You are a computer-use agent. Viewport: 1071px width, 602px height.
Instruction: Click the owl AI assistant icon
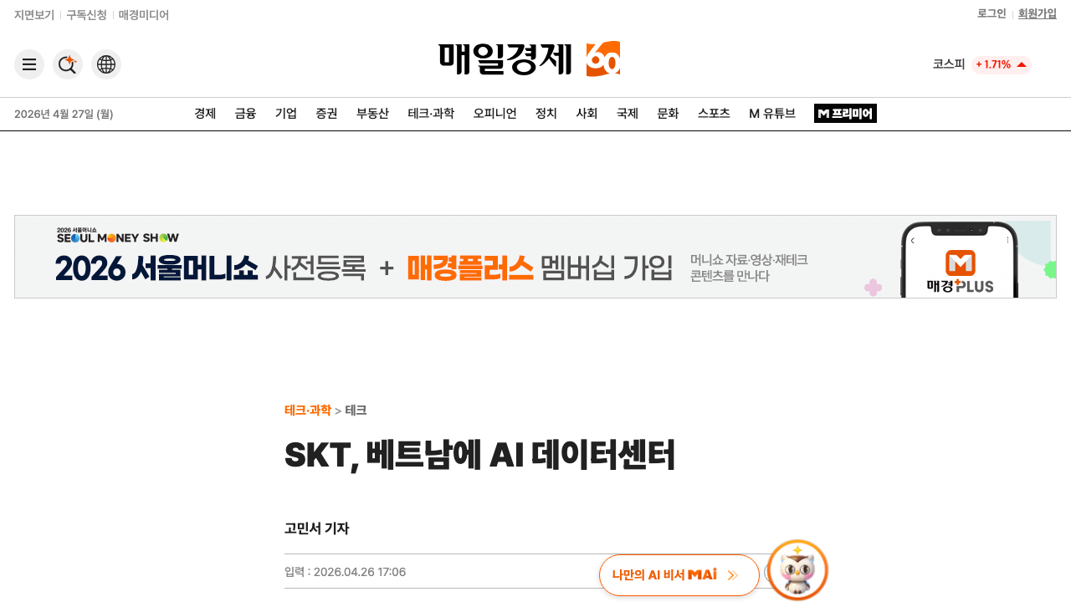tap(797, 570)
